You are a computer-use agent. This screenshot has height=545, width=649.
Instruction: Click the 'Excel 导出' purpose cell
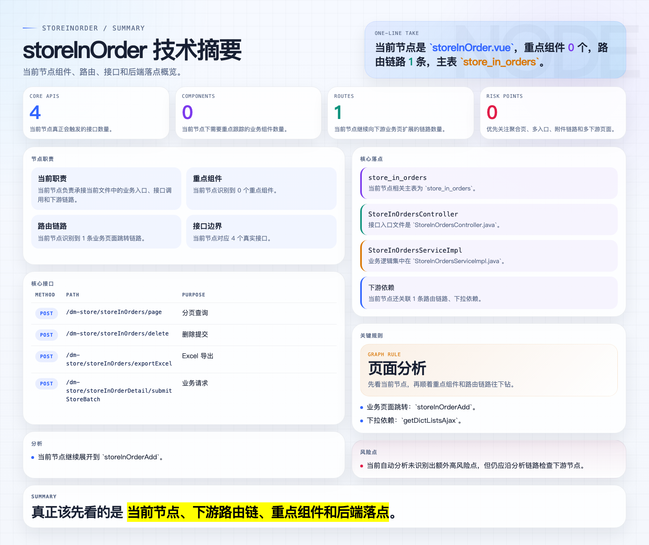(x=198, y=356)
